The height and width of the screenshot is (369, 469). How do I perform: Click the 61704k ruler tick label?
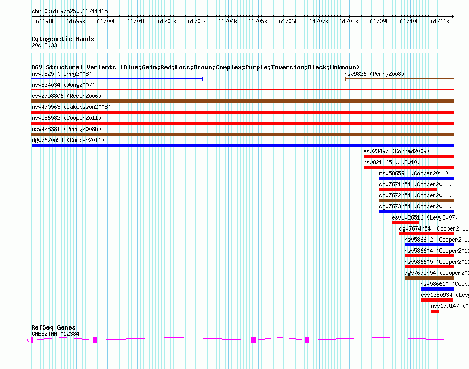pyautogui.click(x=228, y=21)
